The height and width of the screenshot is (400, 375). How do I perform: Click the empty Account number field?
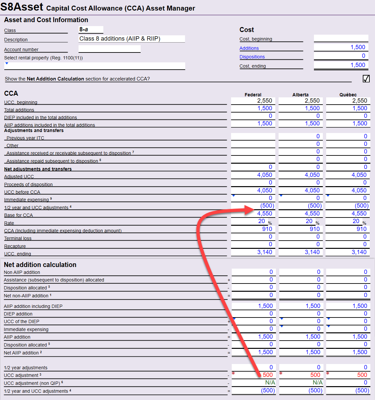[109, 49]
